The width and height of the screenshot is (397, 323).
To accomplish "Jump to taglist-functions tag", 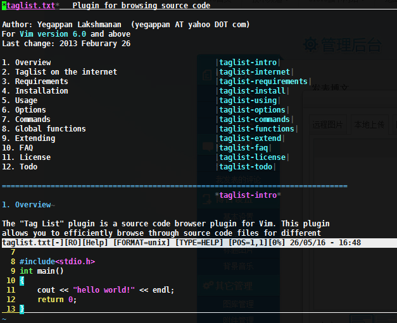I will tap(256, 129).
